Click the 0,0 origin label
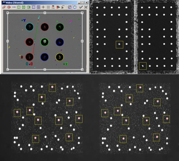Viewport: 179px width, 161px height. pos(29,64)
